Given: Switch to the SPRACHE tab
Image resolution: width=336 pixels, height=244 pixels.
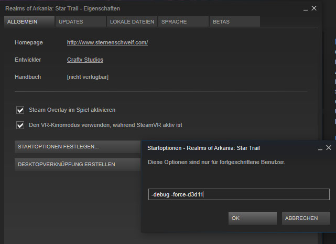Looking at the screenshot, I should [183, 22].
